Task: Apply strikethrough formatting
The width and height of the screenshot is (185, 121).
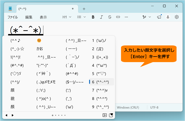Action: [110, 17]
